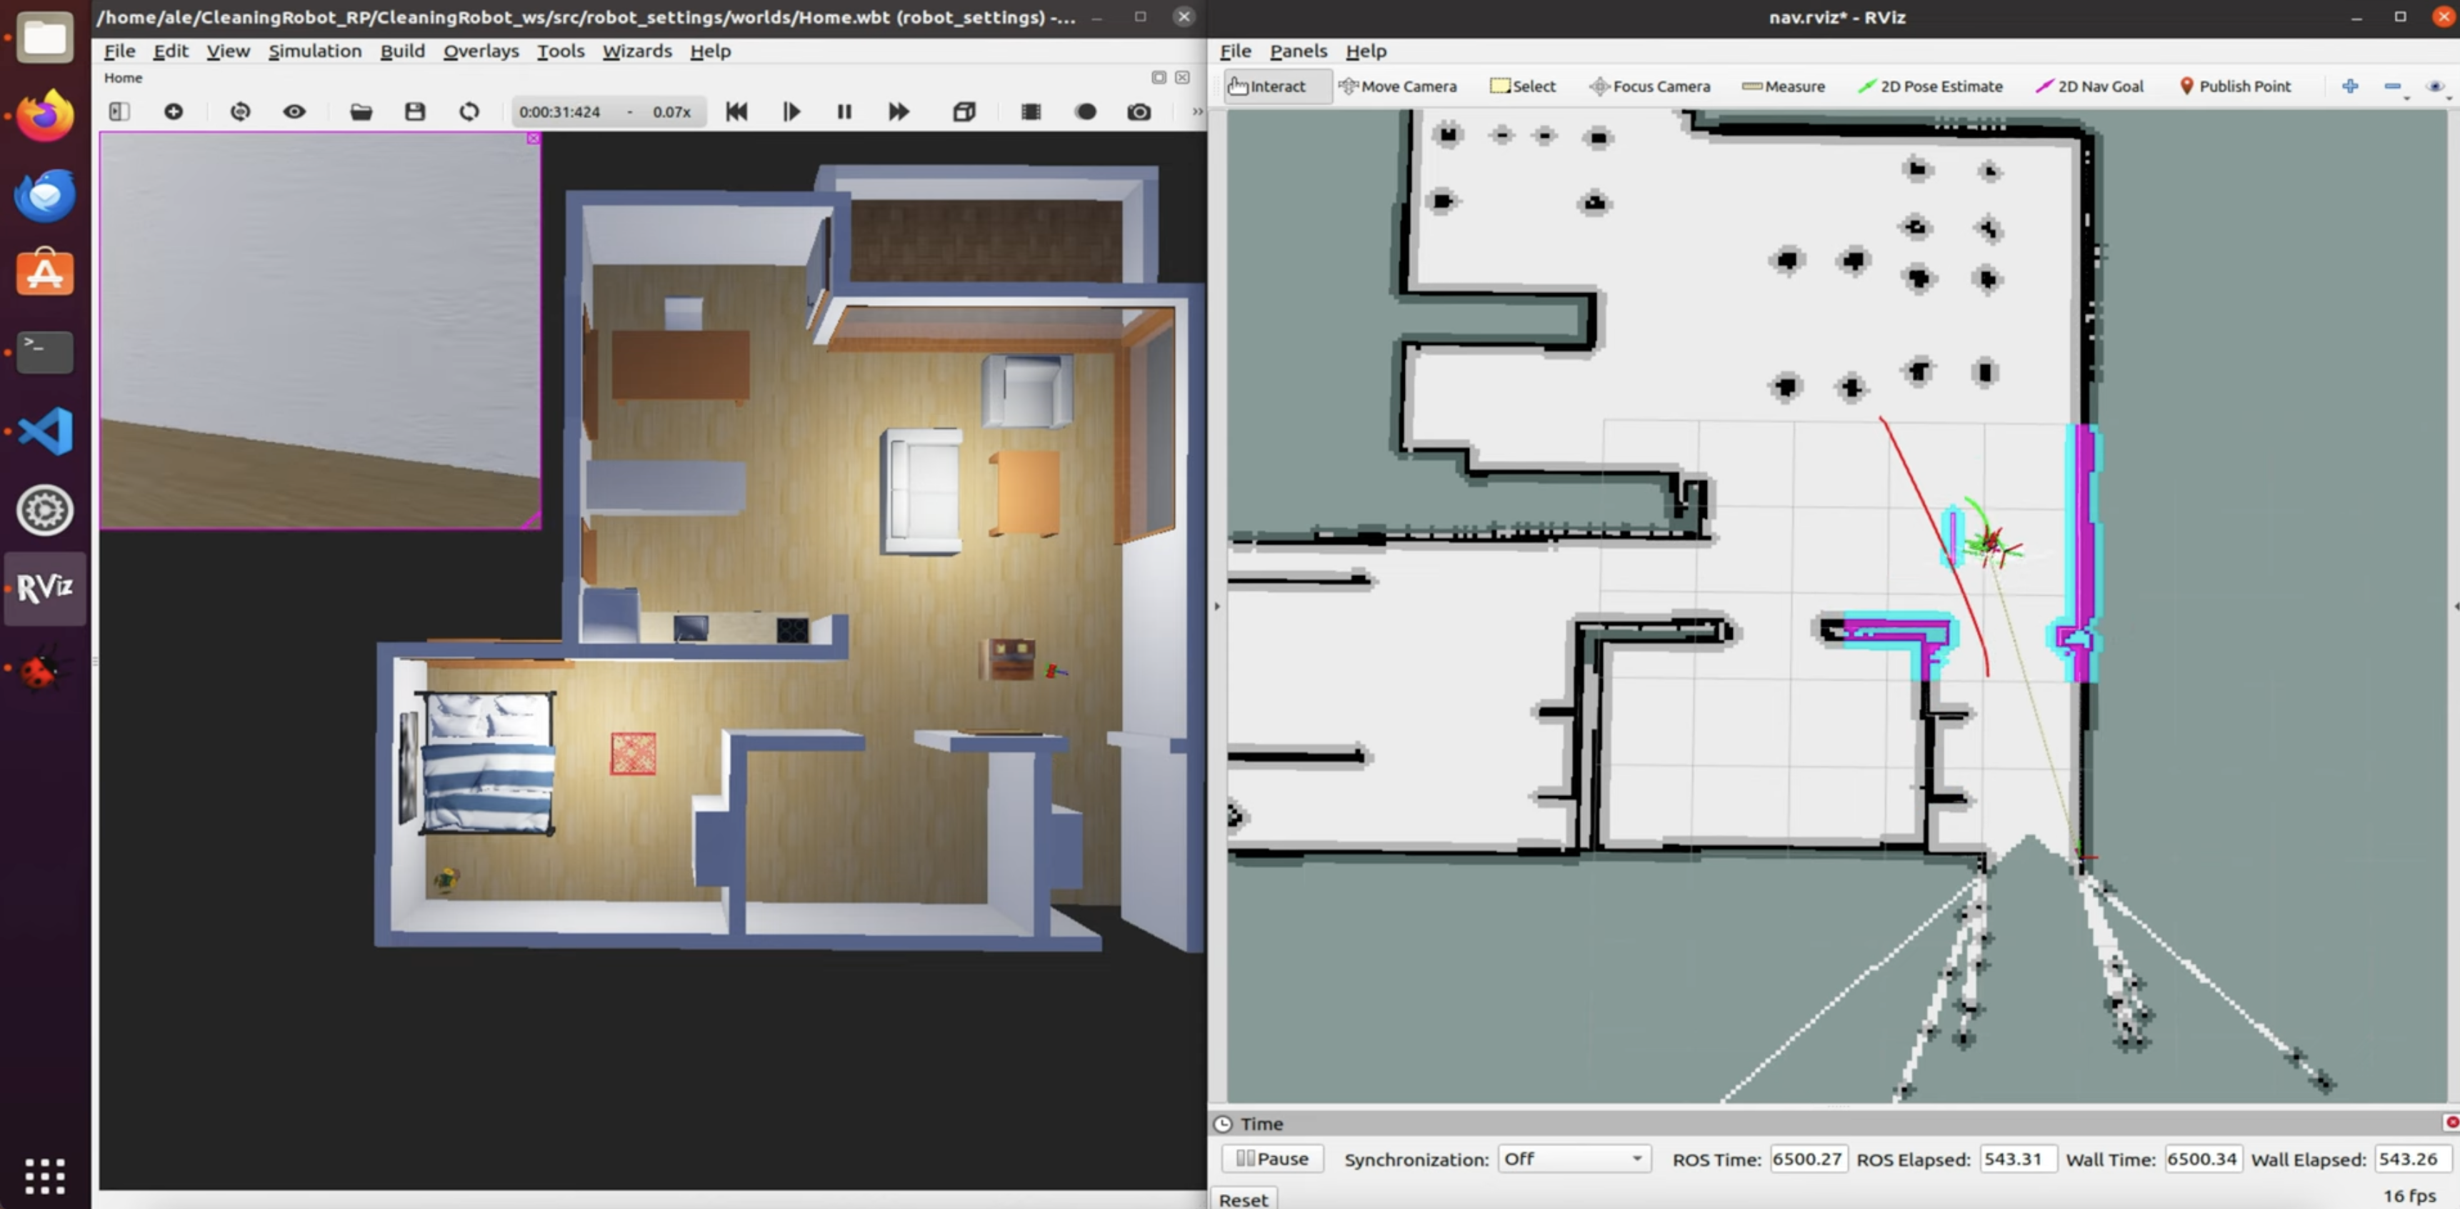Toggle the eye view-options icon

coord(294,111)
